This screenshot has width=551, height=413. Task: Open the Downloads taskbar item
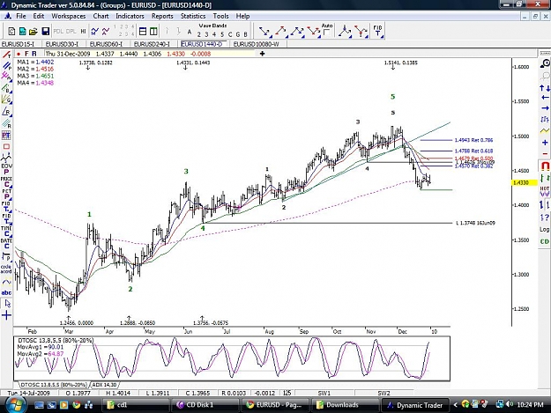[345, 405]
